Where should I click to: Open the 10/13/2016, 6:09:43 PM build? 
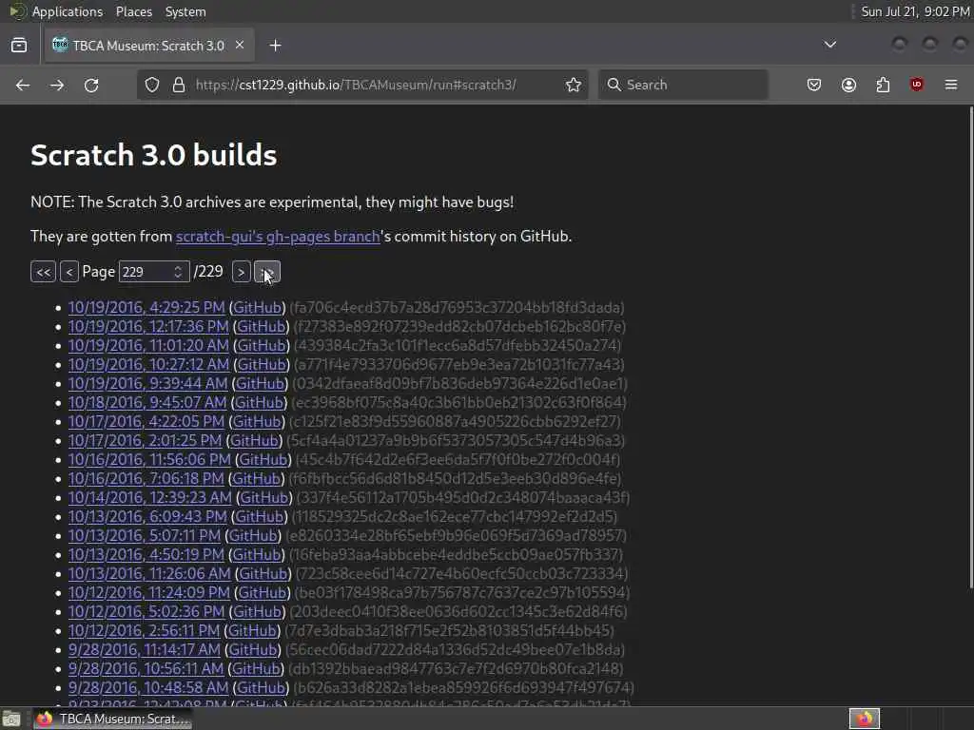point(147,516)
